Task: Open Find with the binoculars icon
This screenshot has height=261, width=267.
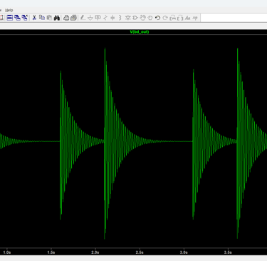Action: click(x=57, y=18)
